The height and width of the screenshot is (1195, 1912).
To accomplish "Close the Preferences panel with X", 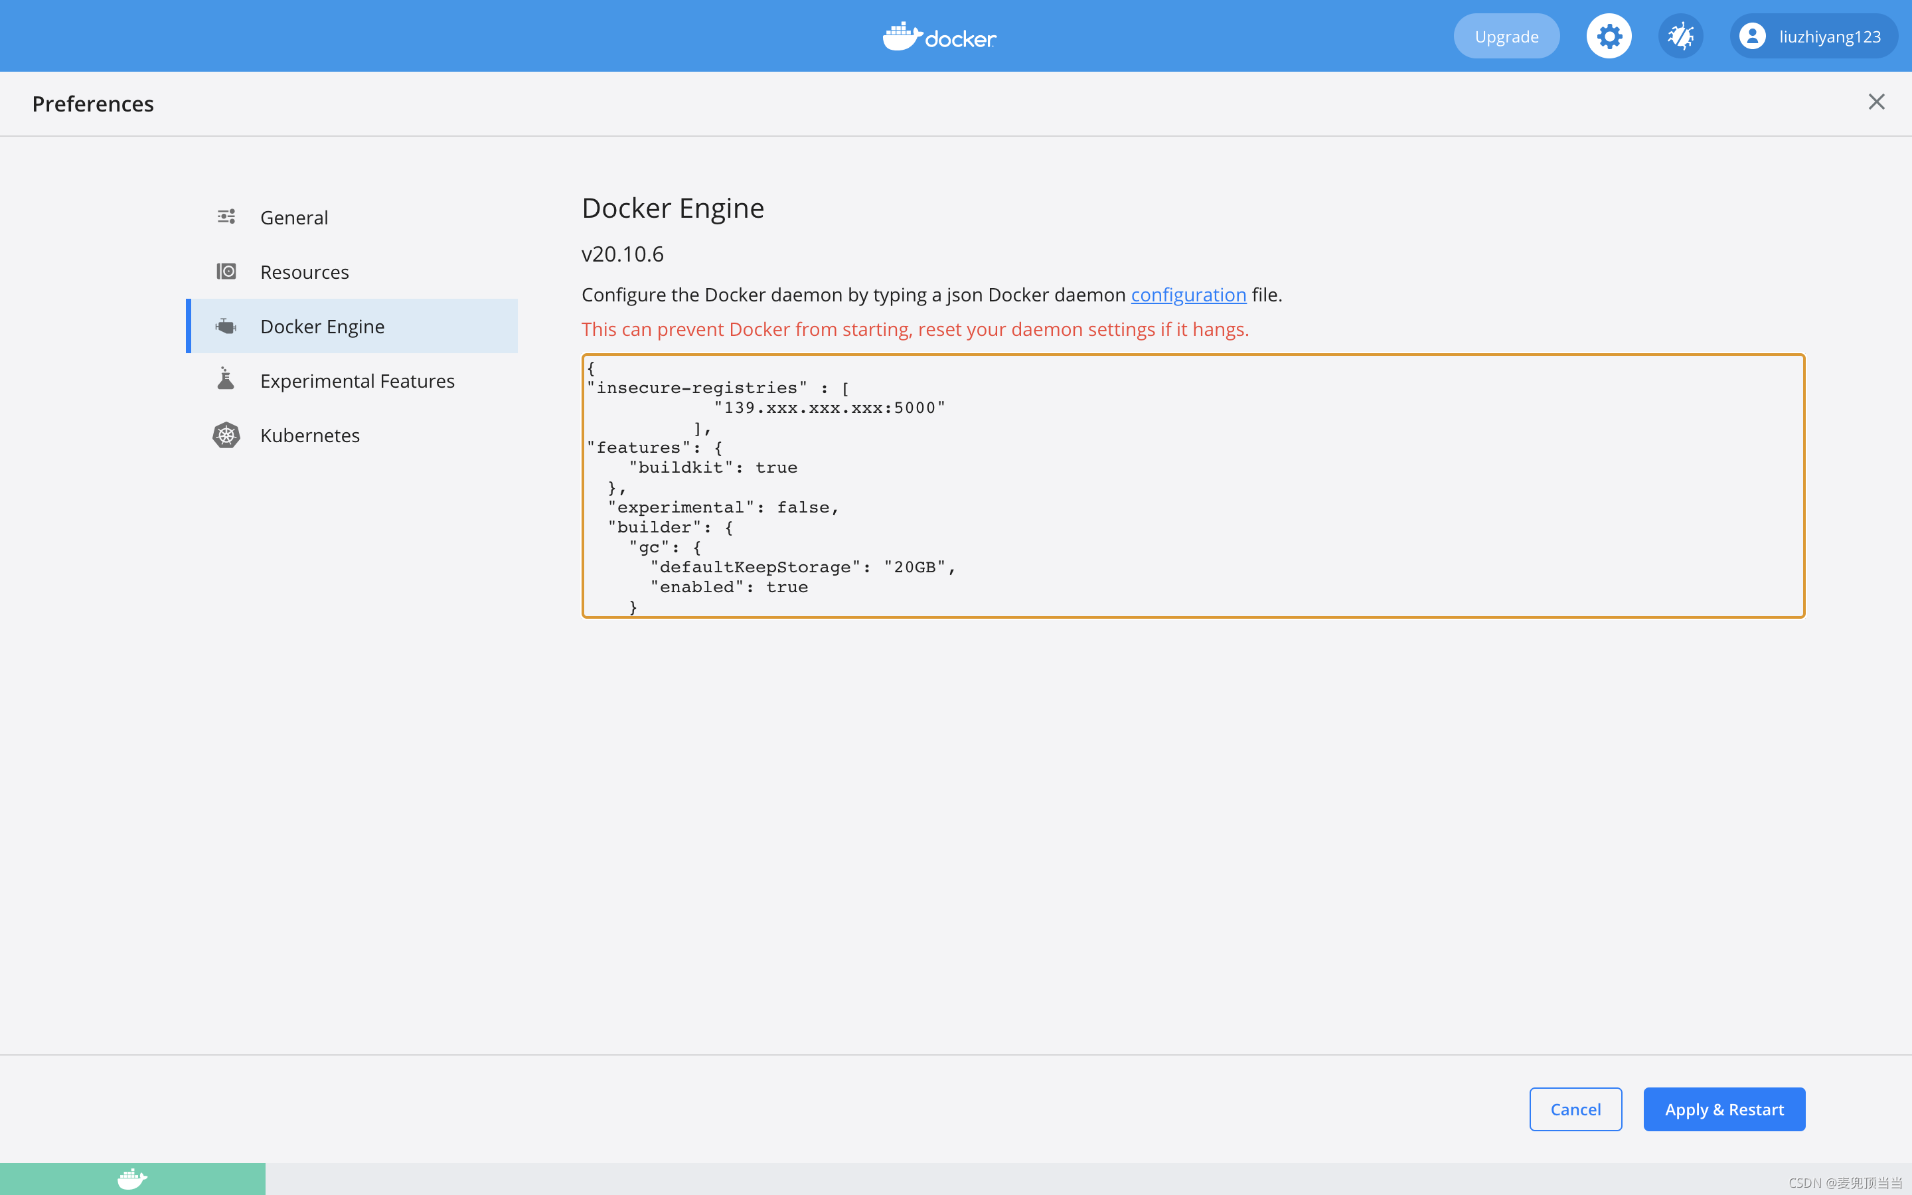I will (x=1876, y=102).
